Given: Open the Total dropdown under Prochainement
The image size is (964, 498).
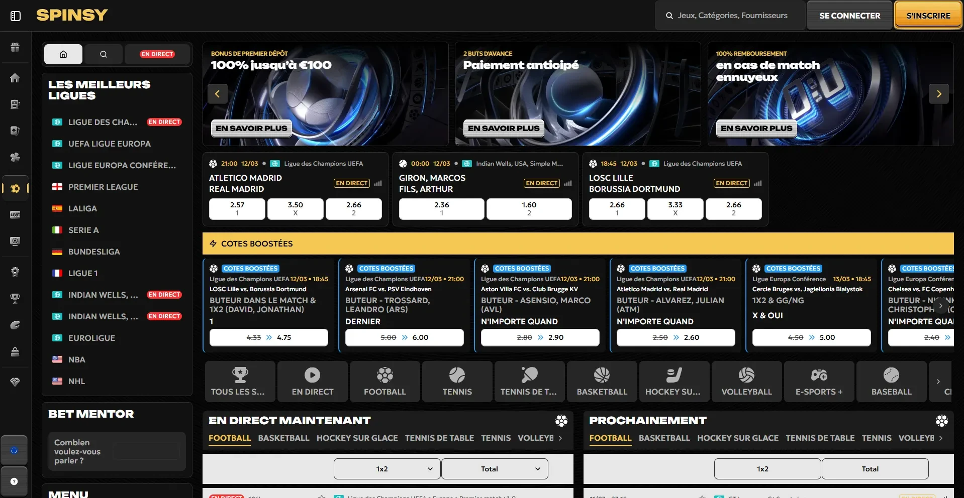Looking at the screenshot, I should click(875, 468).
